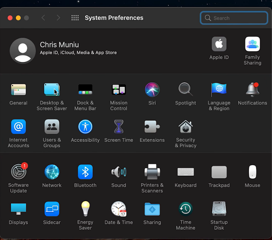Click the Show All grid button
Viewport: 272px width, 240px height.
click(x=75, y=18)
